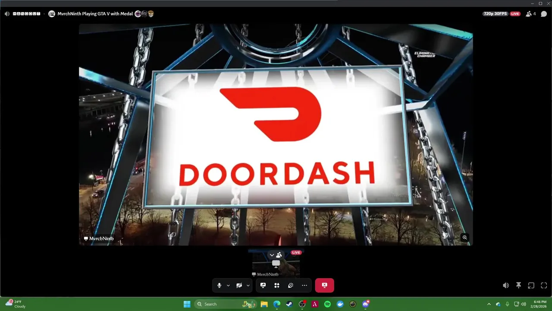Show hidden system tray icons
Screen dimensions: 552x311
tap(489, 304)
